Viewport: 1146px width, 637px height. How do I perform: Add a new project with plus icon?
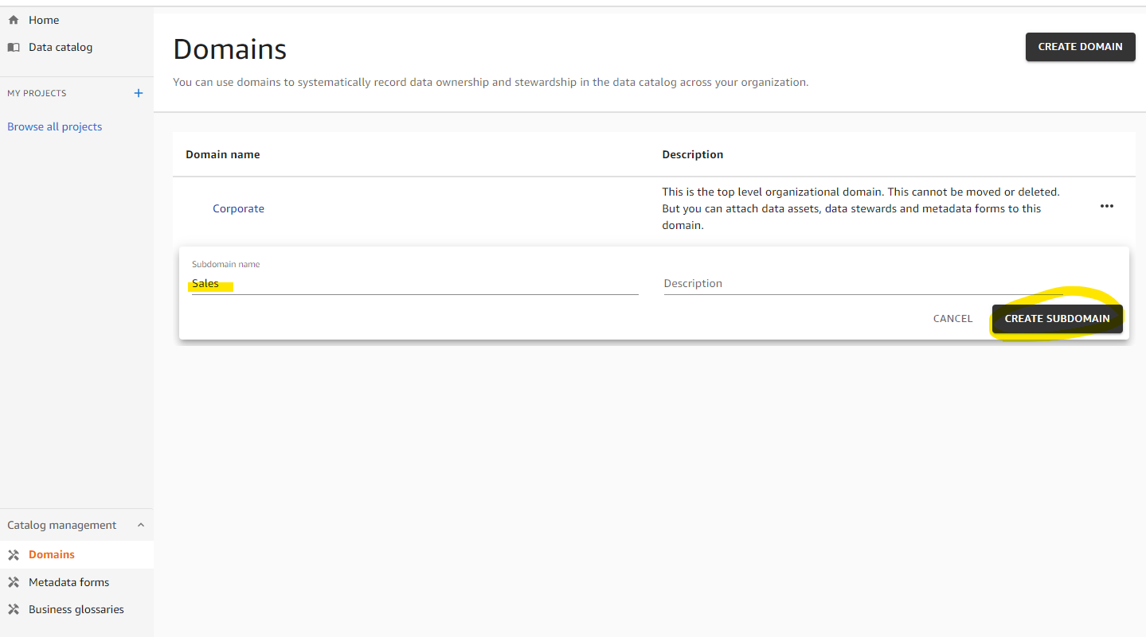tap(139, 93)
